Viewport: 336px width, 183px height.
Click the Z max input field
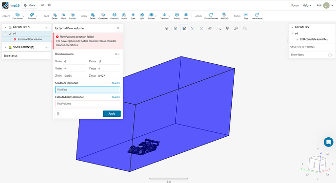(109, 76)
